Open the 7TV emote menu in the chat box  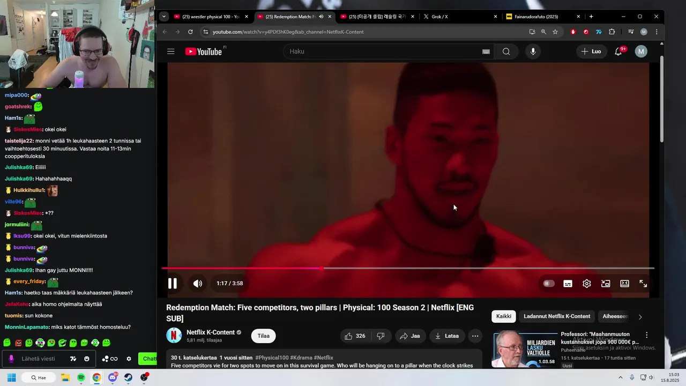click(x=73, y=359)
